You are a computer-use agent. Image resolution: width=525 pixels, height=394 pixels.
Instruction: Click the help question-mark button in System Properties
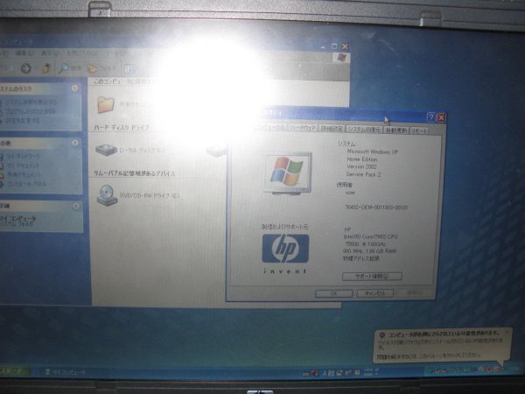pyautogui.click(x=431, y=117)
